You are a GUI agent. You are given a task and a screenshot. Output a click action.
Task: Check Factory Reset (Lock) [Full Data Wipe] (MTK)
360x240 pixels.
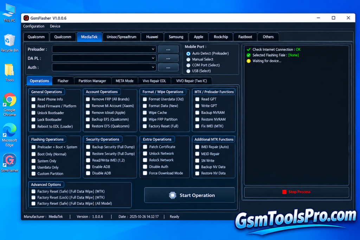(33, 197)
